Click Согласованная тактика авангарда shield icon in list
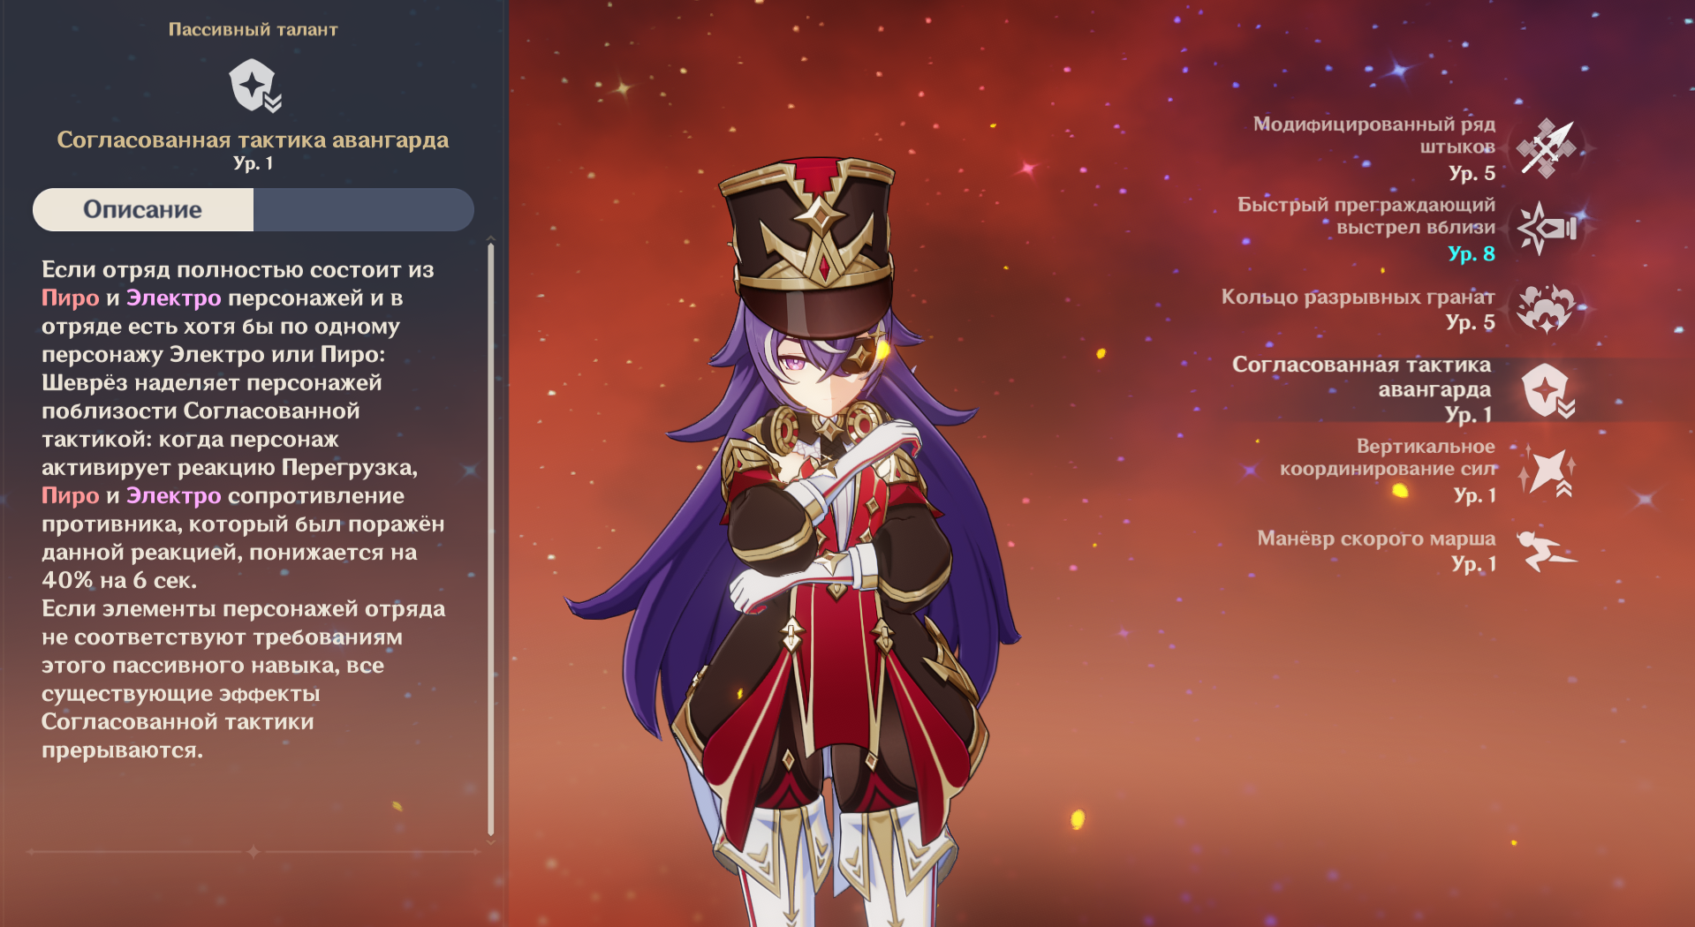Screen dimensions: 1695x927 point(1547,390)
